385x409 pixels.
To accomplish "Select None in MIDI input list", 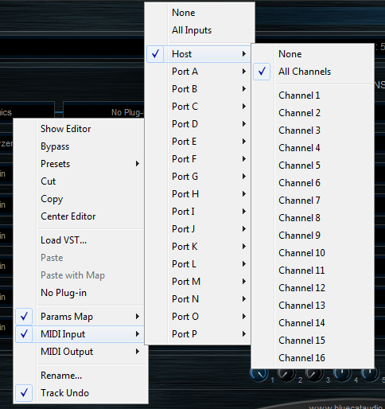I will click(184, 13).
